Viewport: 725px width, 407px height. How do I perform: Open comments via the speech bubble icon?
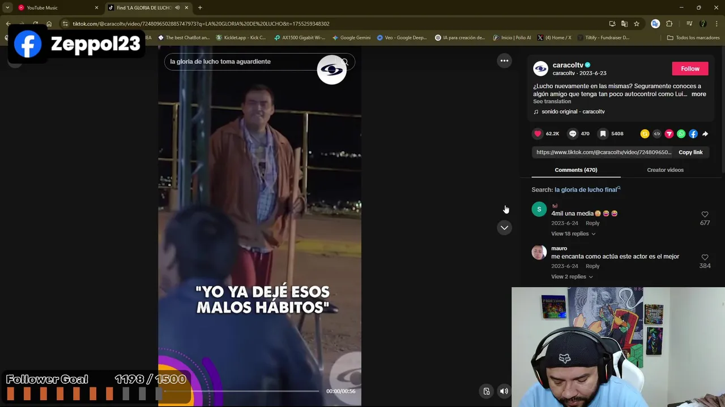(573, 134)
